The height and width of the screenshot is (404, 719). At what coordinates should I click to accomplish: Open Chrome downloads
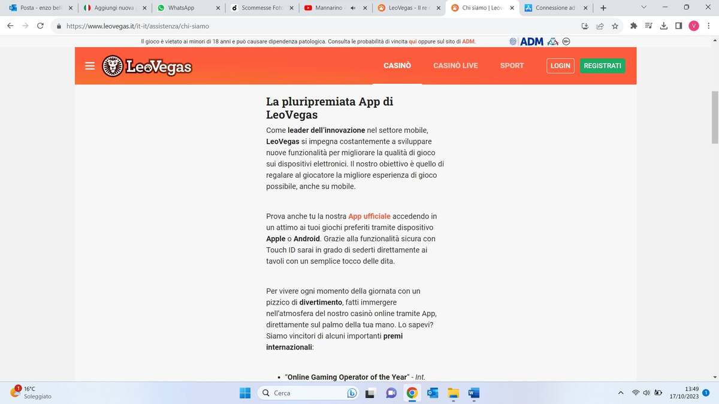(664, 26)
